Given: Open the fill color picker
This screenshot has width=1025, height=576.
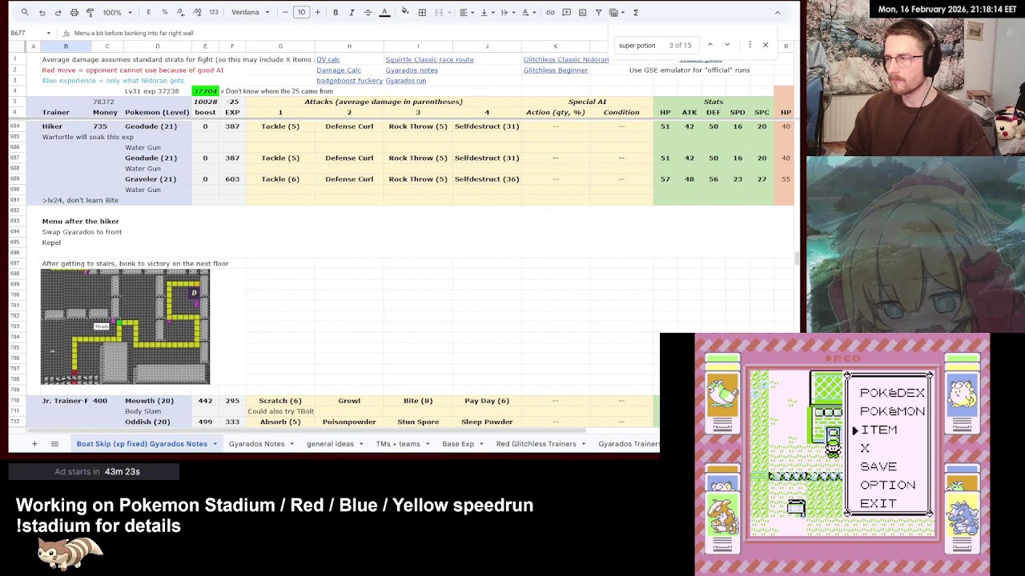Looking at the screenshot, I should 405,13.
